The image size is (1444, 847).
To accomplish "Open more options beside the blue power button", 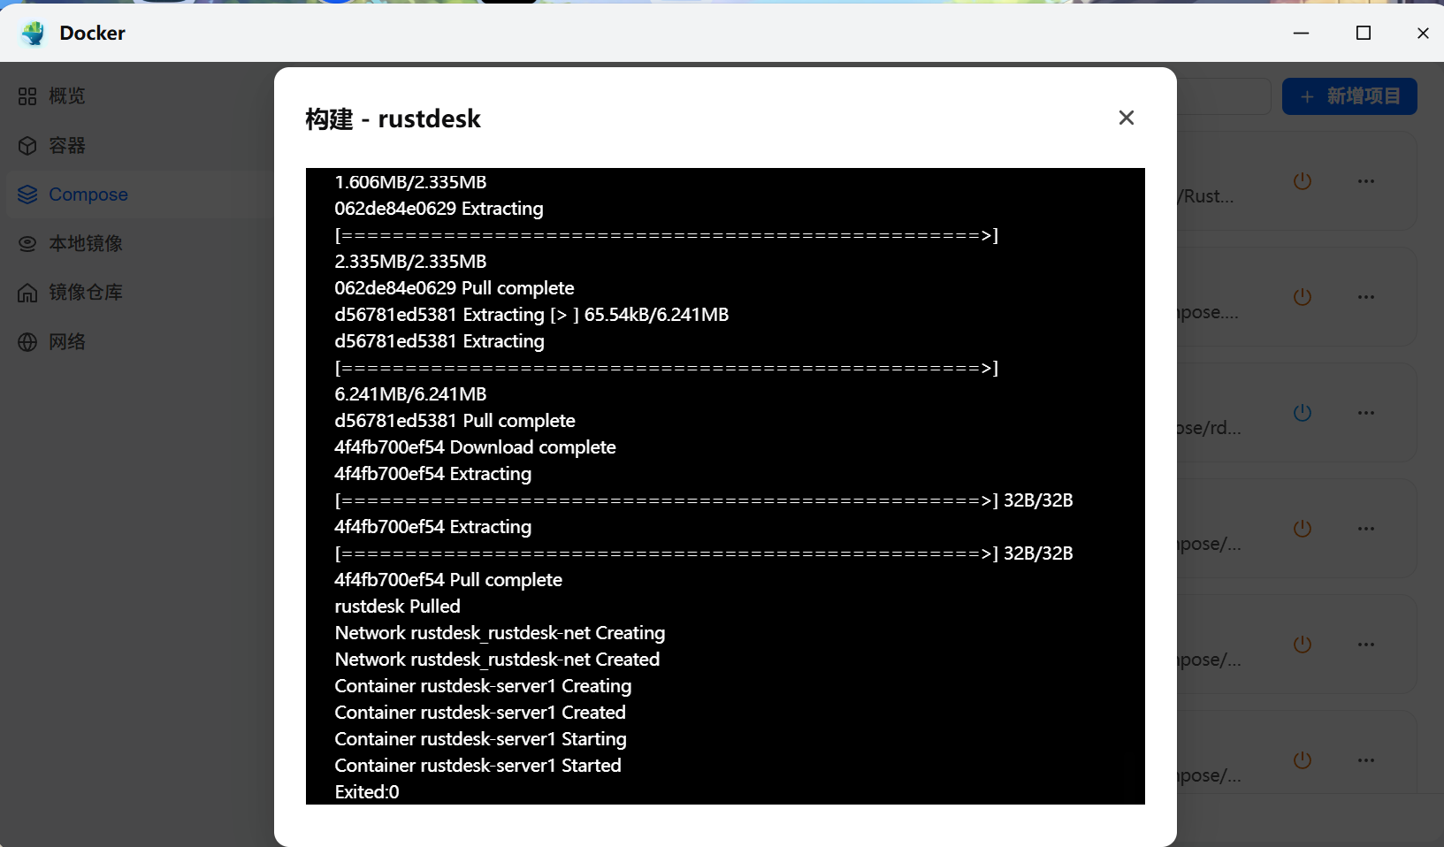I will point(1365,413).
